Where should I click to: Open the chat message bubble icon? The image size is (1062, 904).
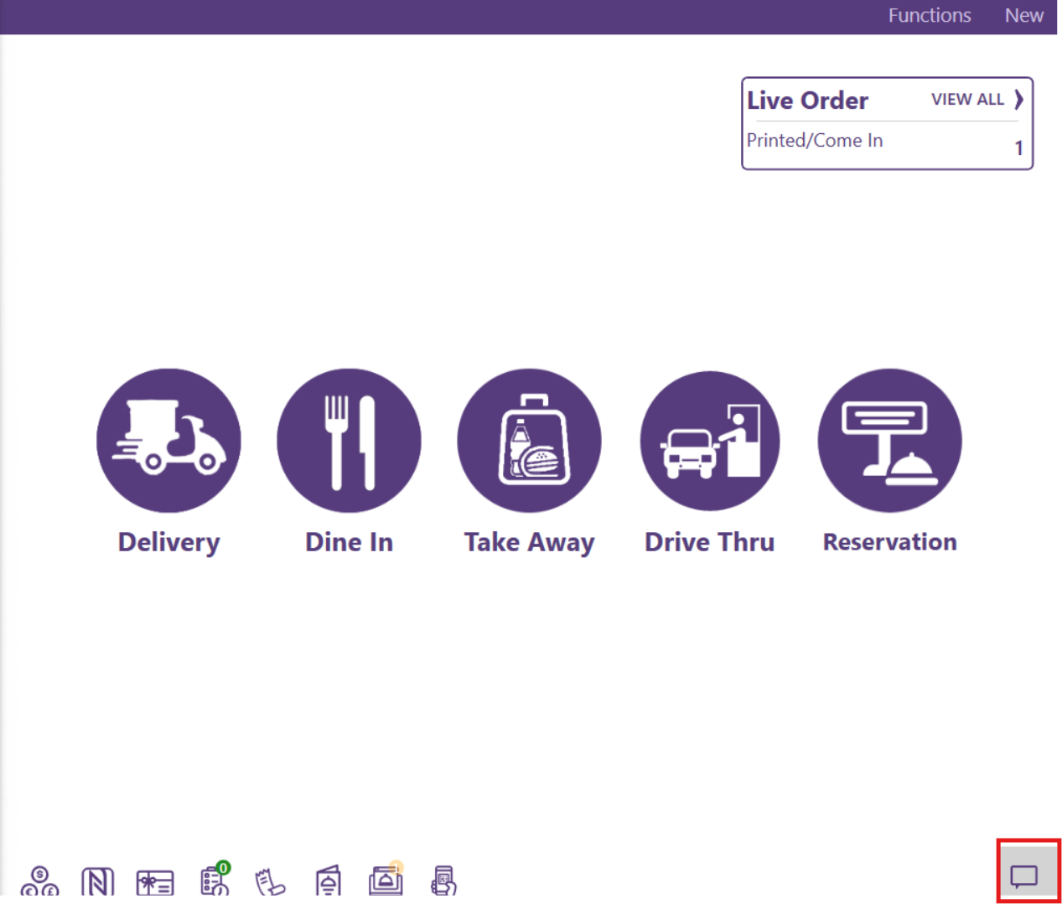(1024, 876)
